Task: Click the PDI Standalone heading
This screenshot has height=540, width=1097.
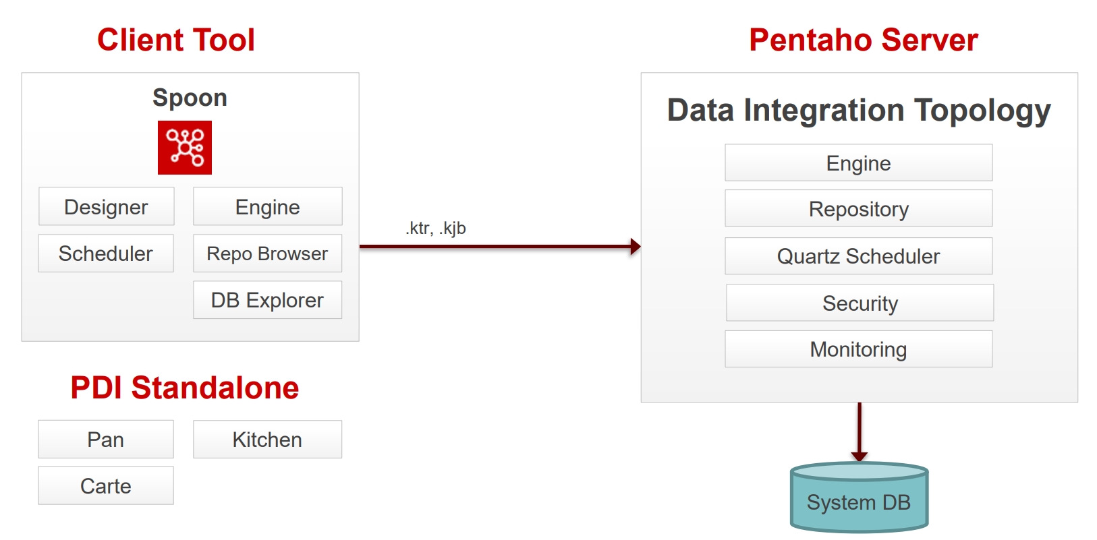Action: 185,388
